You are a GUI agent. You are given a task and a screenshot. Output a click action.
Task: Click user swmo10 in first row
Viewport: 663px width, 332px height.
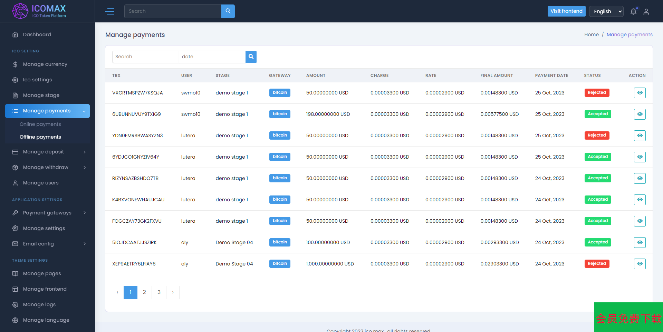(x=191, y=93)
